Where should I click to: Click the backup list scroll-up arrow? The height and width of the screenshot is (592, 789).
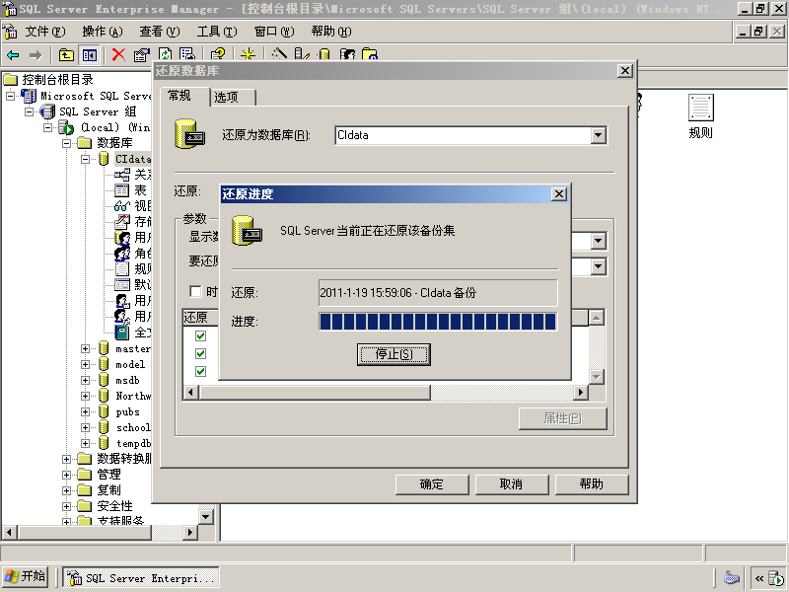click(597, 317)
